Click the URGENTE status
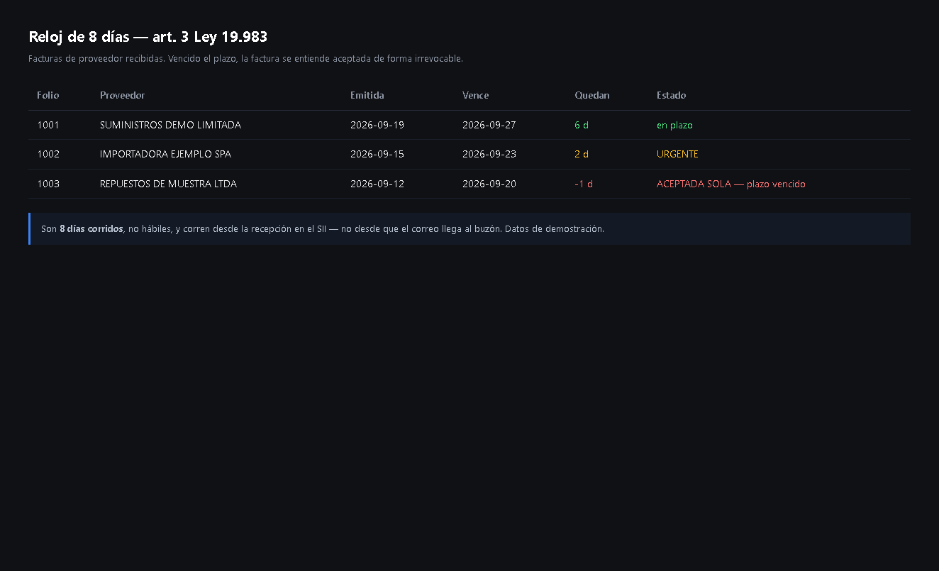 pyautogui.click(x=677, y=154)
